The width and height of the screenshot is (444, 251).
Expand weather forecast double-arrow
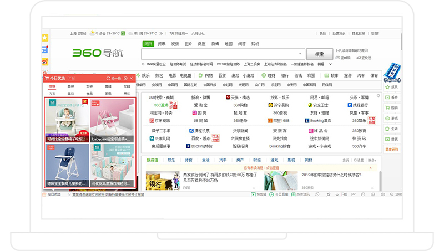pyautogui.click(x=161, y=33)
